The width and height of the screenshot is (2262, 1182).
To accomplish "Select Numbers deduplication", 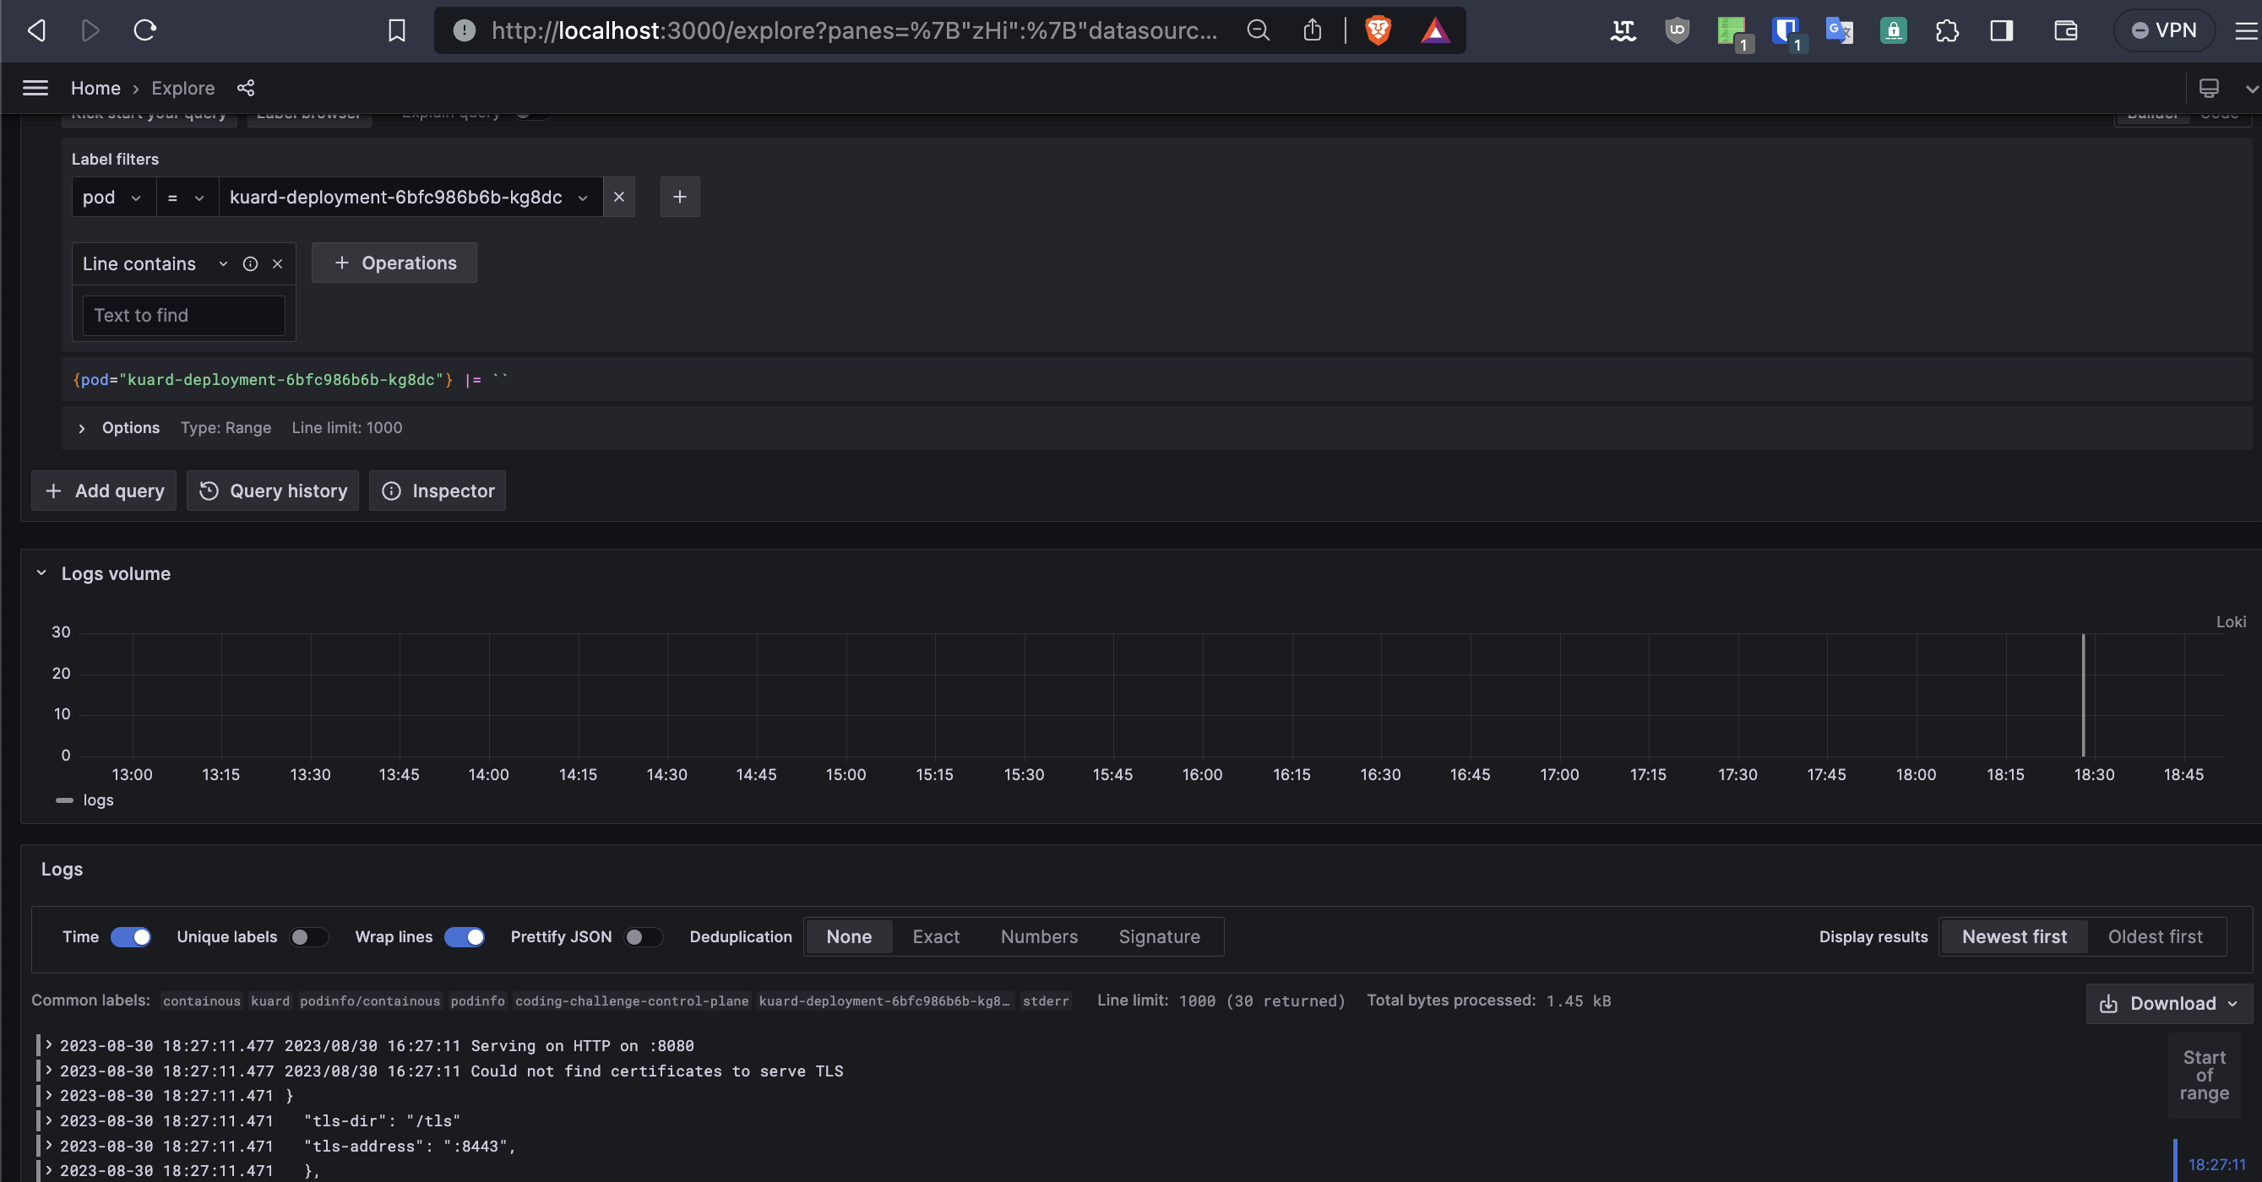I will coord(1039,936).
